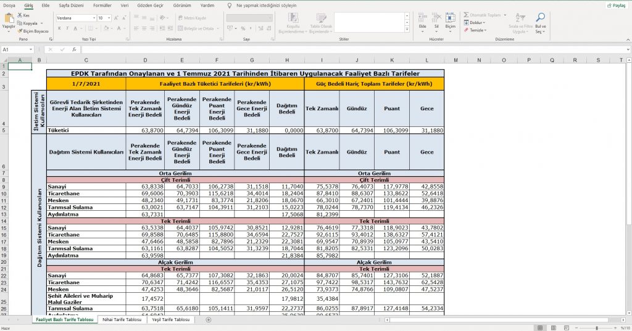Open the font size 10 dropdown
The image size is (632, 331).
coord(109,18)
